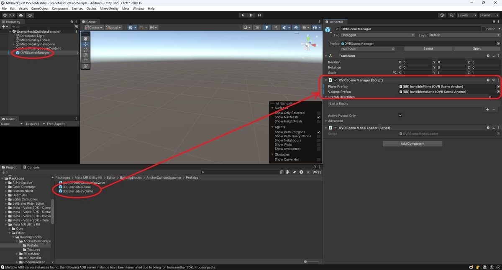Open the Local rotation dropdown
Screen dimensions: 502x270
[x=113, y=28]
